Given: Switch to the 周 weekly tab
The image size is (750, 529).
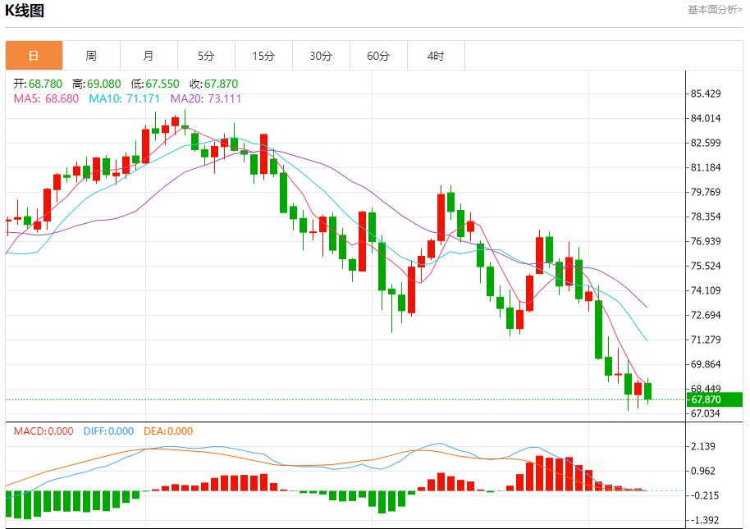Looking at the screenshot, I should click(91, 56).
